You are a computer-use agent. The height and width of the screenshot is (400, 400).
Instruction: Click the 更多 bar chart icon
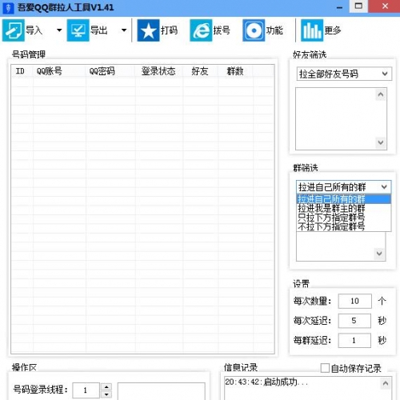click(x=312, y=30)
